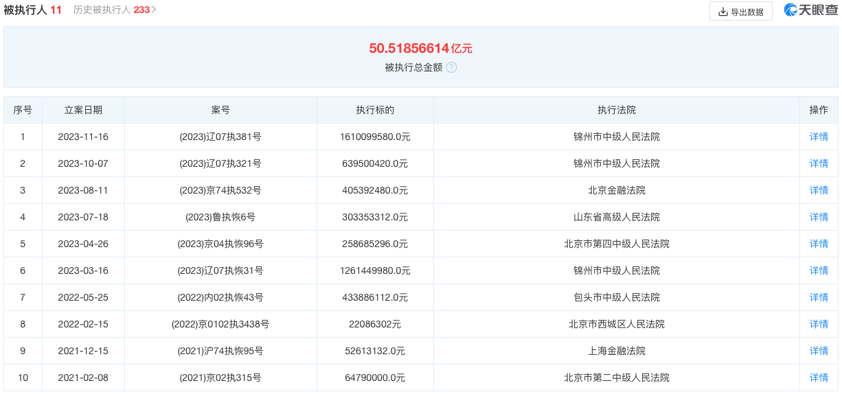Open 详情 for case (2023)辽07执恢31号
842x394 pixels.
coord(819,270)
